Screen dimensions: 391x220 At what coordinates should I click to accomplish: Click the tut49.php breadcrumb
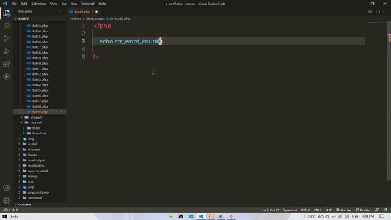[122, 19]
